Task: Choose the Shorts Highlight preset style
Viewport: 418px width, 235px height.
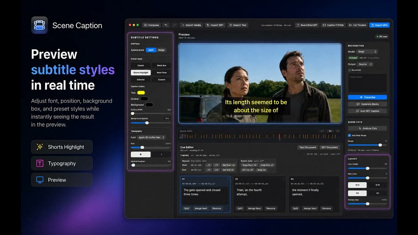Action: [141, 72]
